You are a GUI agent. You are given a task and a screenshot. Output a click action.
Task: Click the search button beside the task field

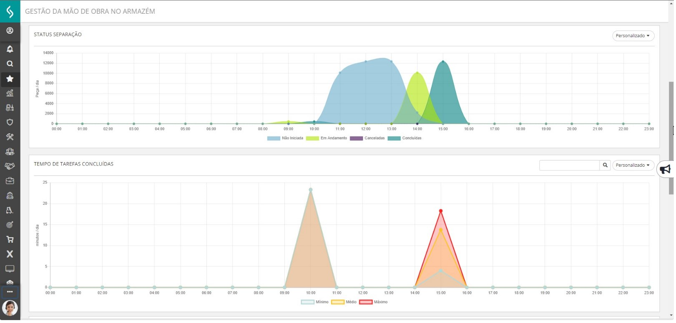(x=605, y=165)
